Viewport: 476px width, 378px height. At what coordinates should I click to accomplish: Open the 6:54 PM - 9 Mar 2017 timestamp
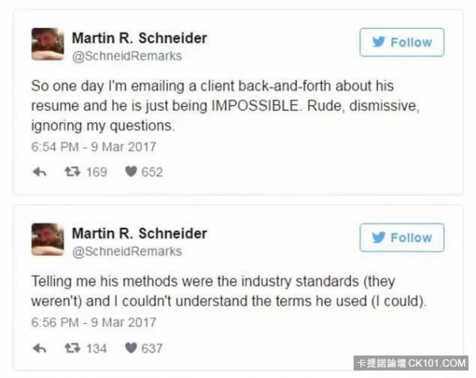click(x=94, y=147)
